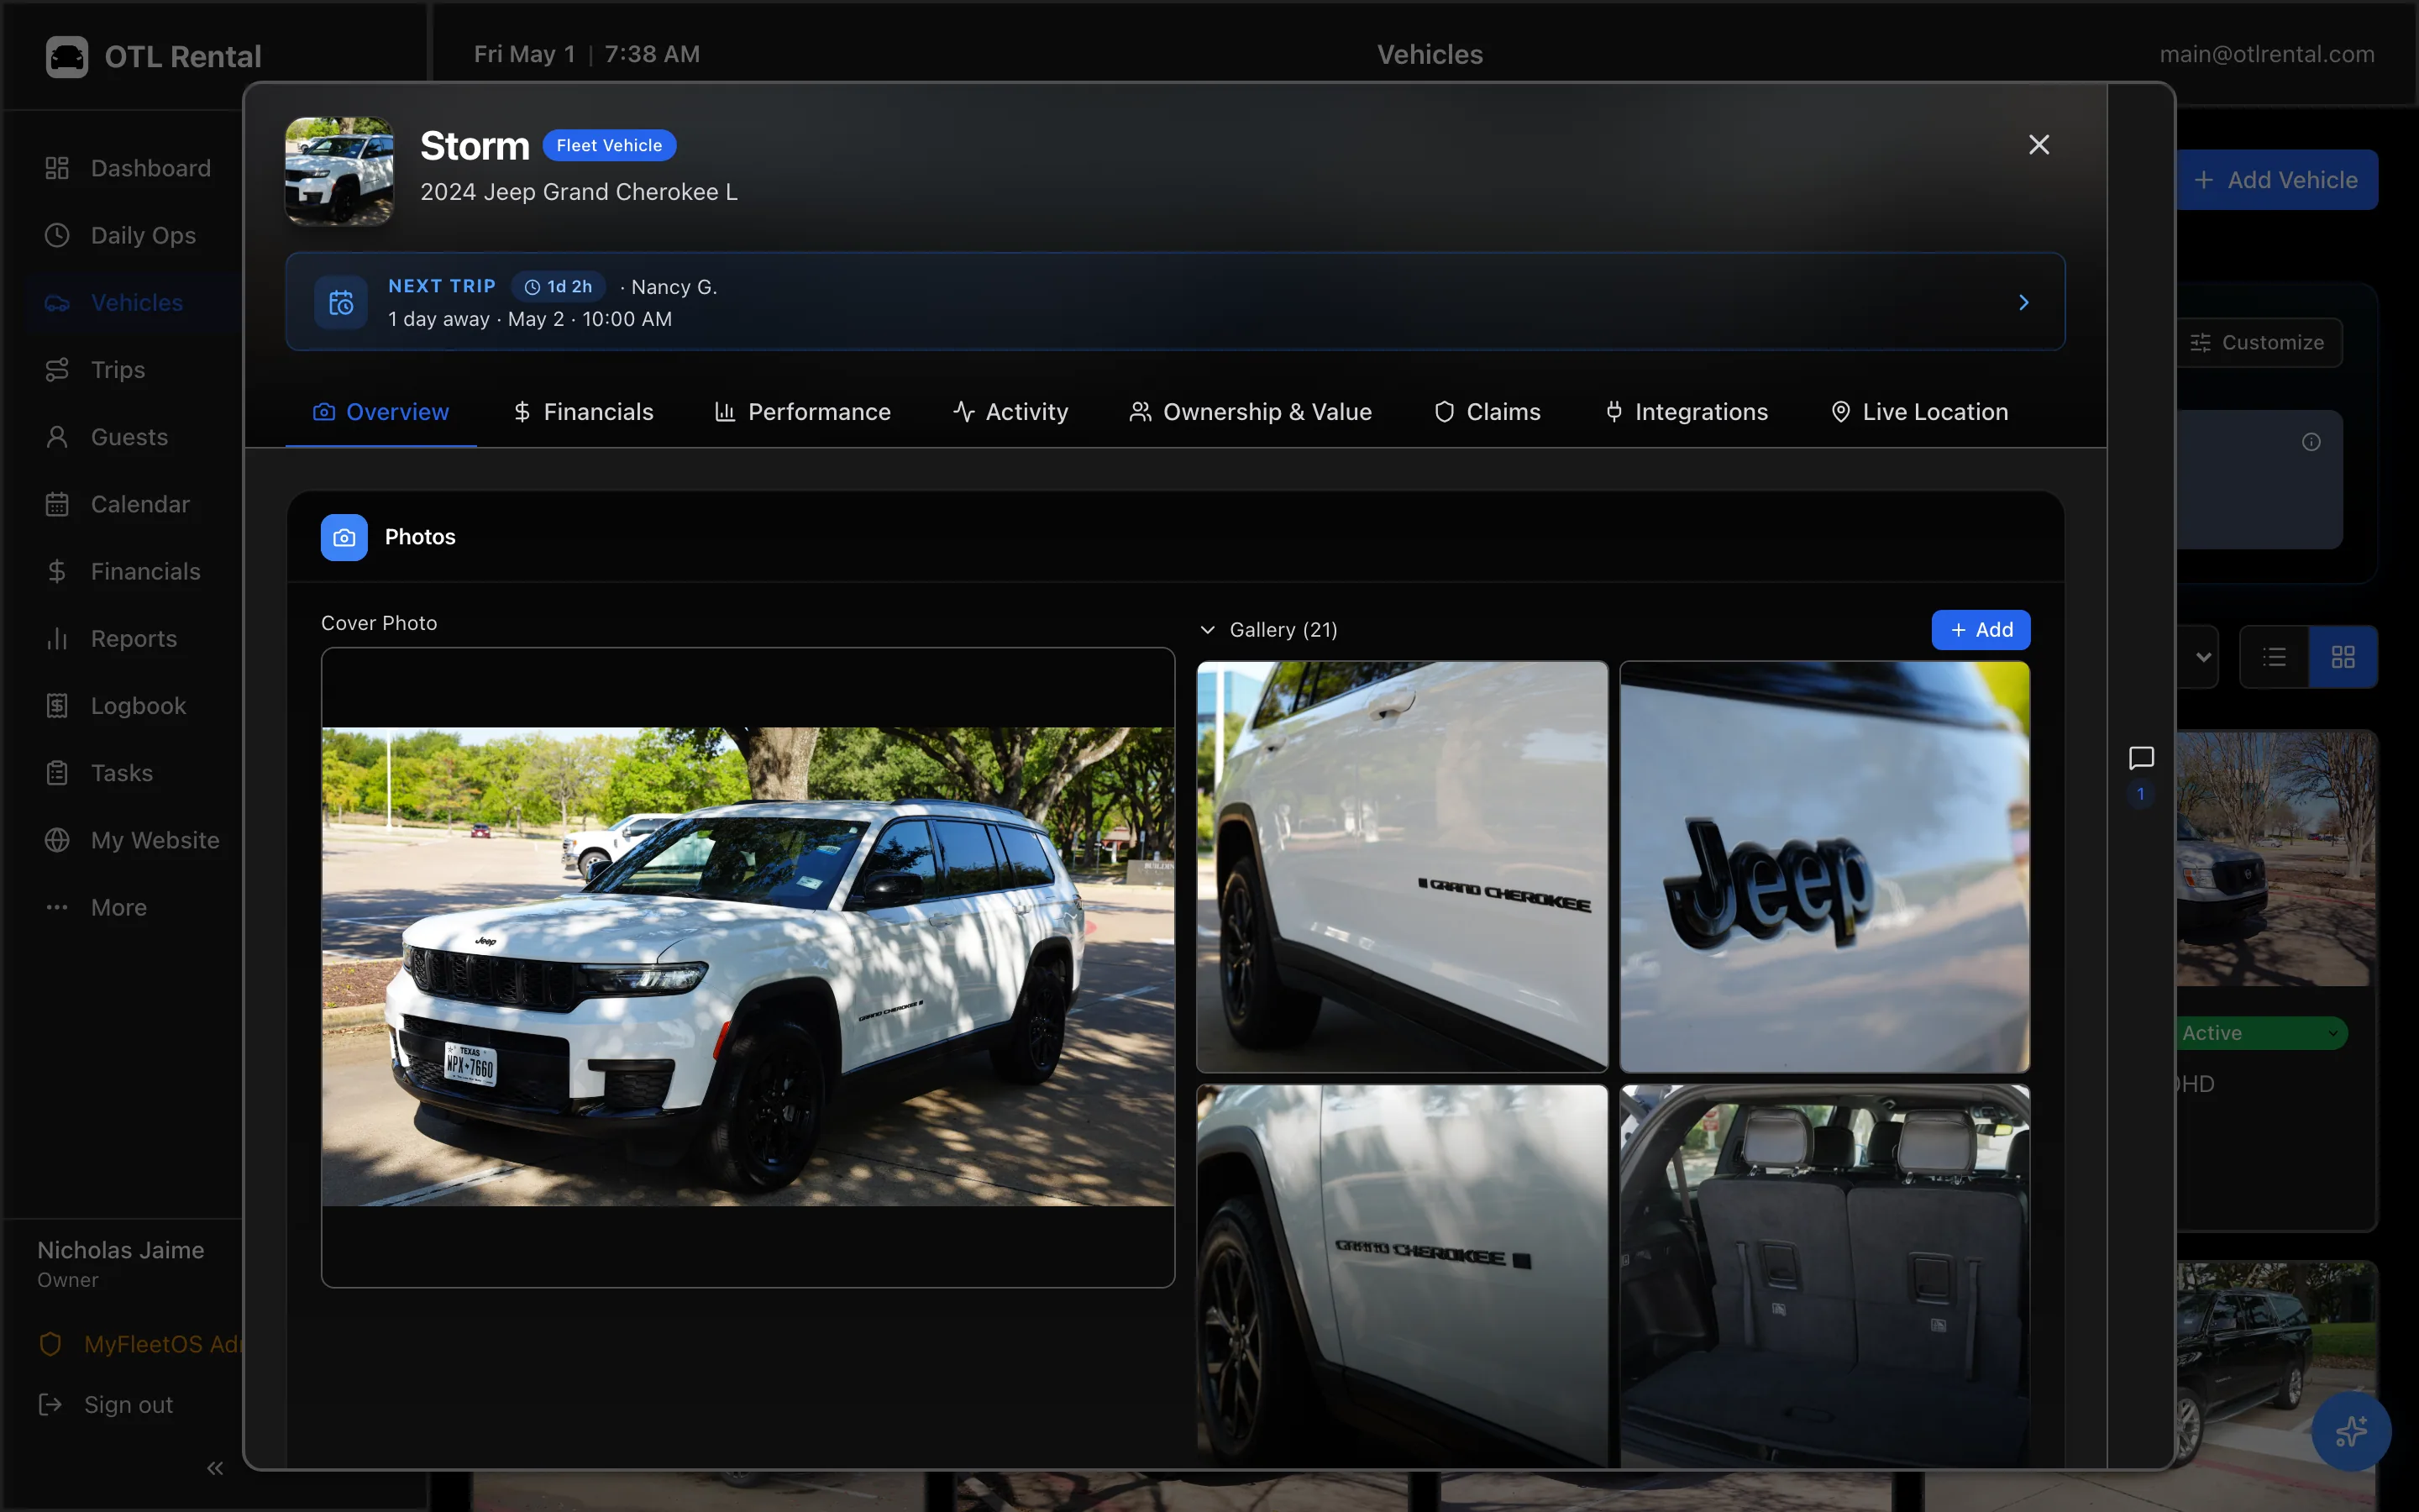The image size is (2419, 1512).
Task: Click the Next Trip calendar icon
Action: coord(341,302)
